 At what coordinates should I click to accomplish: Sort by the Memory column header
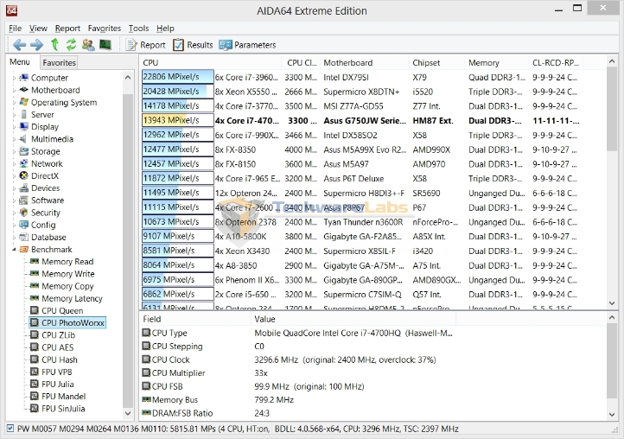[497, 62]
